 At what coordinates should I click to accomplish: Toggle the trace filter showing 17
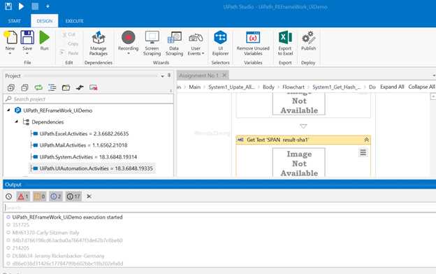[73, 196]
